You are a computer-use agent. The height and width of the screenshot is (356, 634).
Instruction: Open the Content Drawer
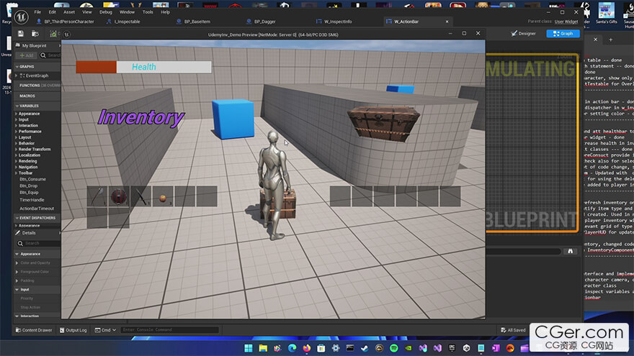(34, 330)
